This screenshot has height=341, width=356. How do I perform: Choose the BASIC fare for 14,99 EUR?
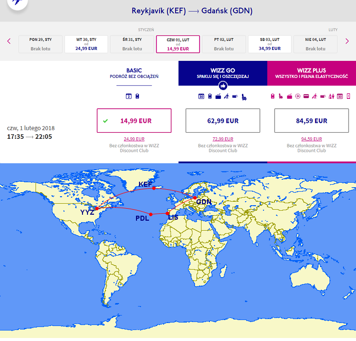coord(134,121)
